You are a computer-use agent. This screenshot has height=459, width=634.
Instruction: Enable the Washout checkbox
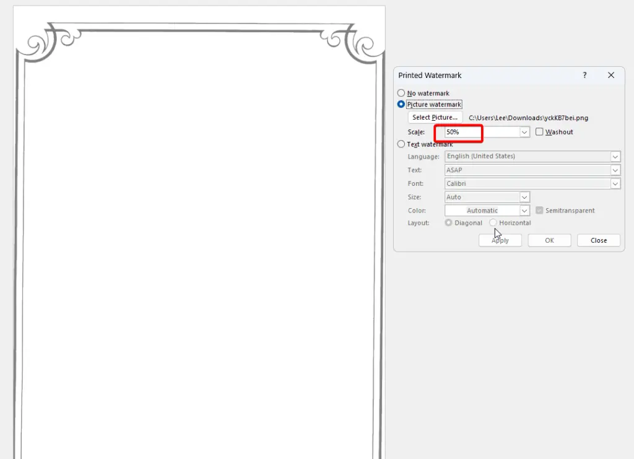coord(539,131)
